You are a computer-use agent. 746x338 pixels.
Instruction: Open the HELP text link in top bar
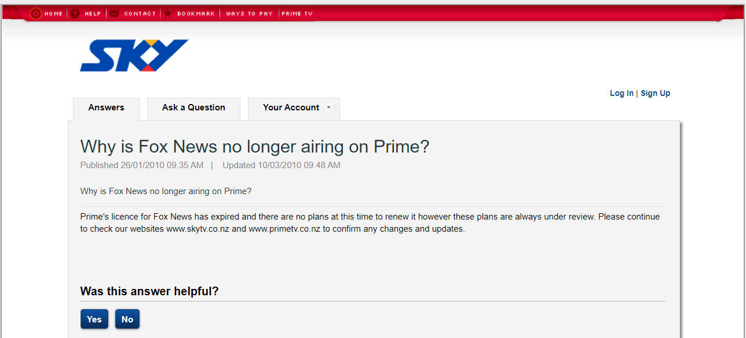(93, 14)
